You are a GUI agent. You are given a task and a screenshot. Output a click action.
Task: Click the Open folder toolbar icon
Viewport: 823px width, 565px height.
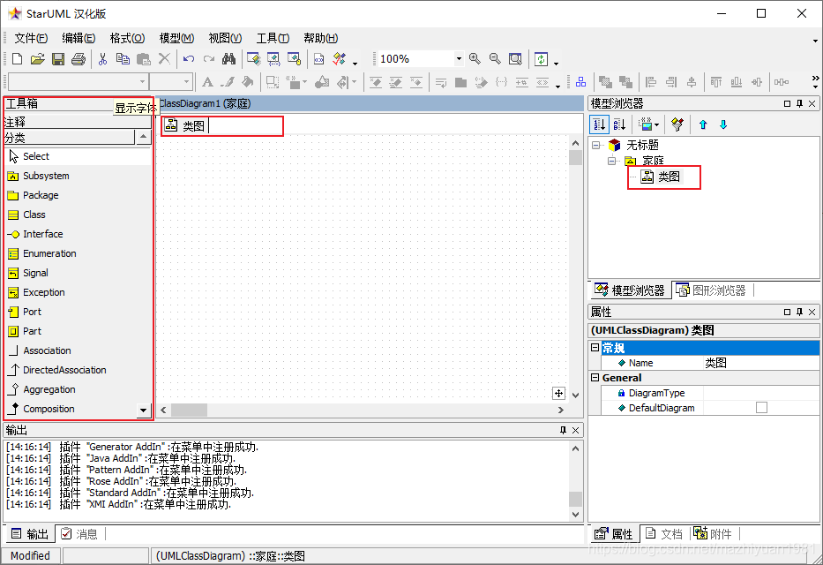point(37,59)
